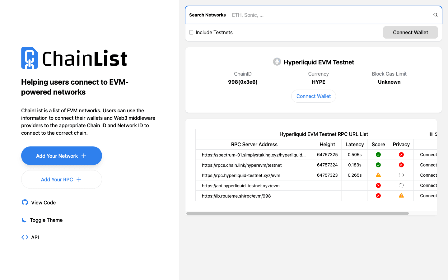
Task: Click the GitHub icon beside View Code
Action: click(x=25, y=203)
